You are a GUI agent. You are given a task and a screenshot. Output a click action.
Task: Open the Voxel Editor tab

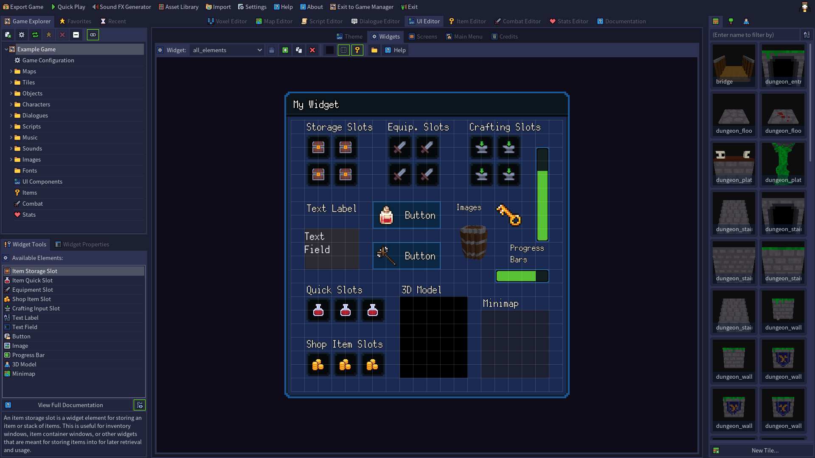pos(227,21)
